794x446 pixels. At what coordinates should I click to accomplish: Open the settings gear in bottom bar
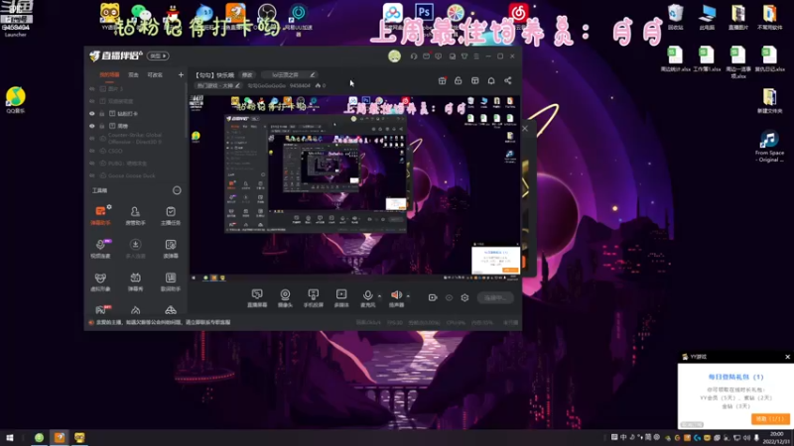(464, 298)
